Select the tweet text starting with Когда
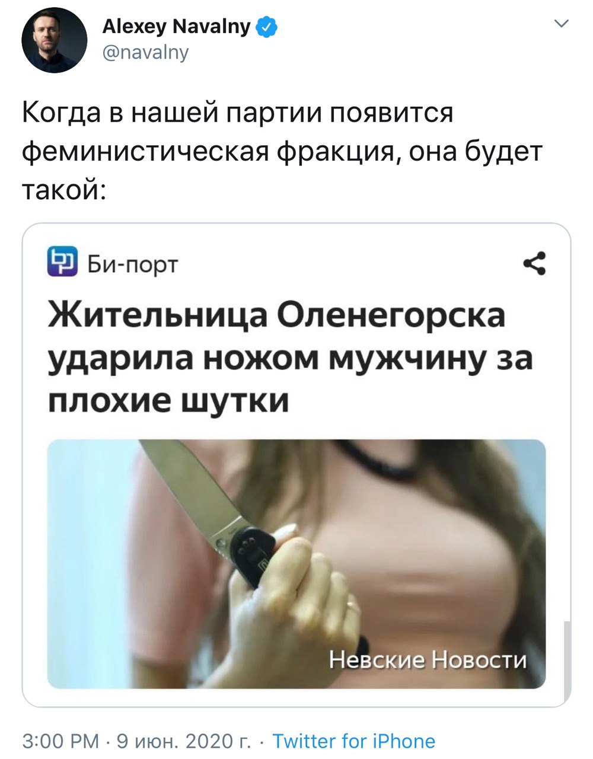The height and width of the screenshot is (759, 593). pos(282,152)
